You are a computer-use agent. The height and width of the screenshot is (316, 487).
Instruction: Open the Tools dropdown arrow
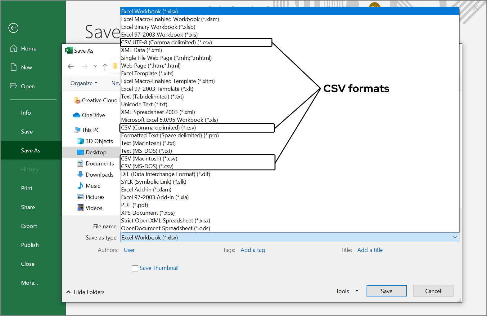pyautogui.click(x=357, y=291)
